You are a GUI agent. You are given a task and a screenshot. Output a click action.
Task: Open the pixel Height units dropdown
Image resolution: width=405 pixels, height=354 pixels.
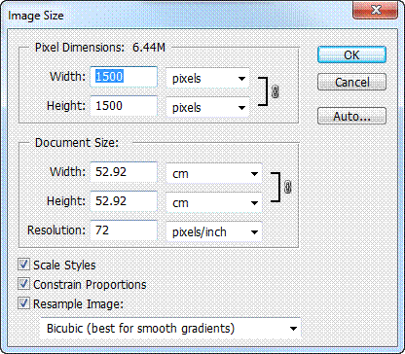pos(207,107)
